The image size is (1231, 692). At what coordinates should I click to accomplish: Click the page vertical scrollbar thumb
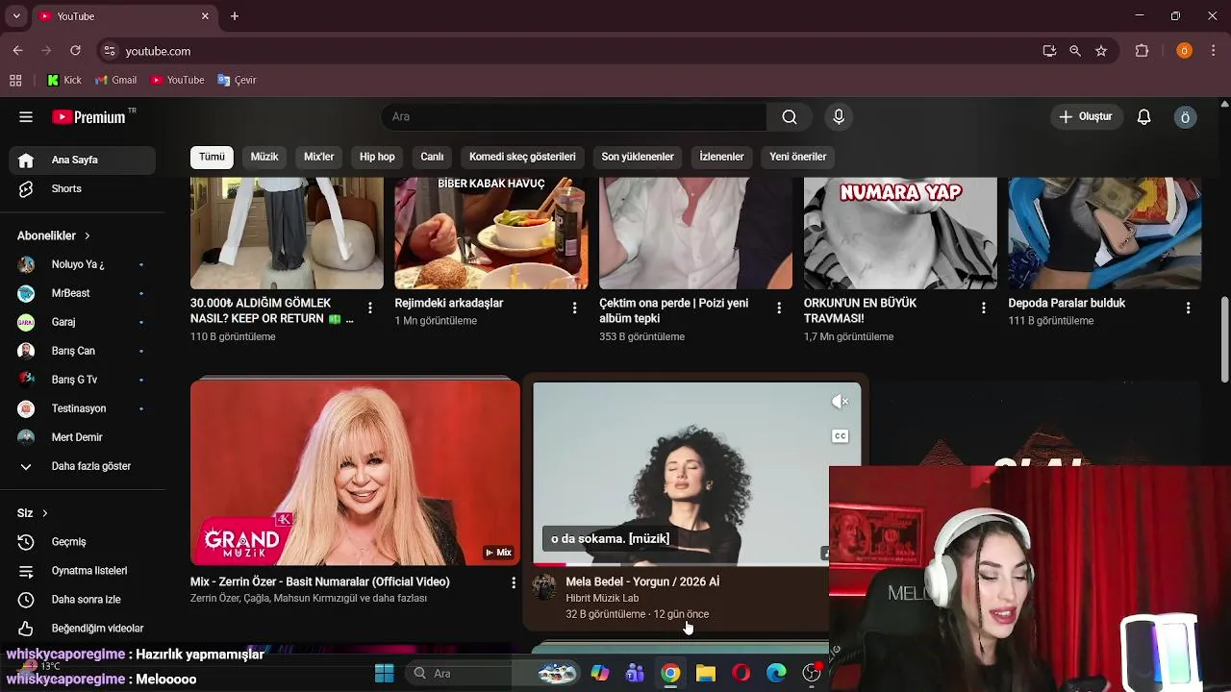pos(1224,338)
